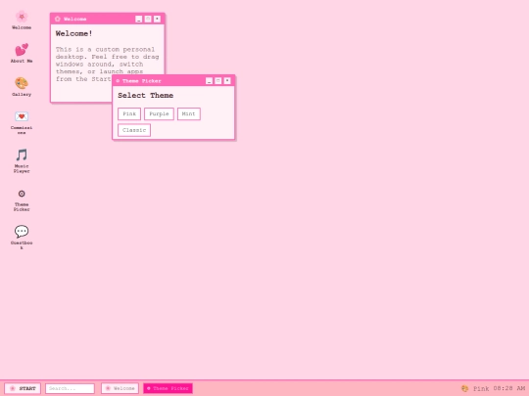Click the 'Select Theme' heading
The height and width of the screenshot is (396, 529).
tap(145, 95)
